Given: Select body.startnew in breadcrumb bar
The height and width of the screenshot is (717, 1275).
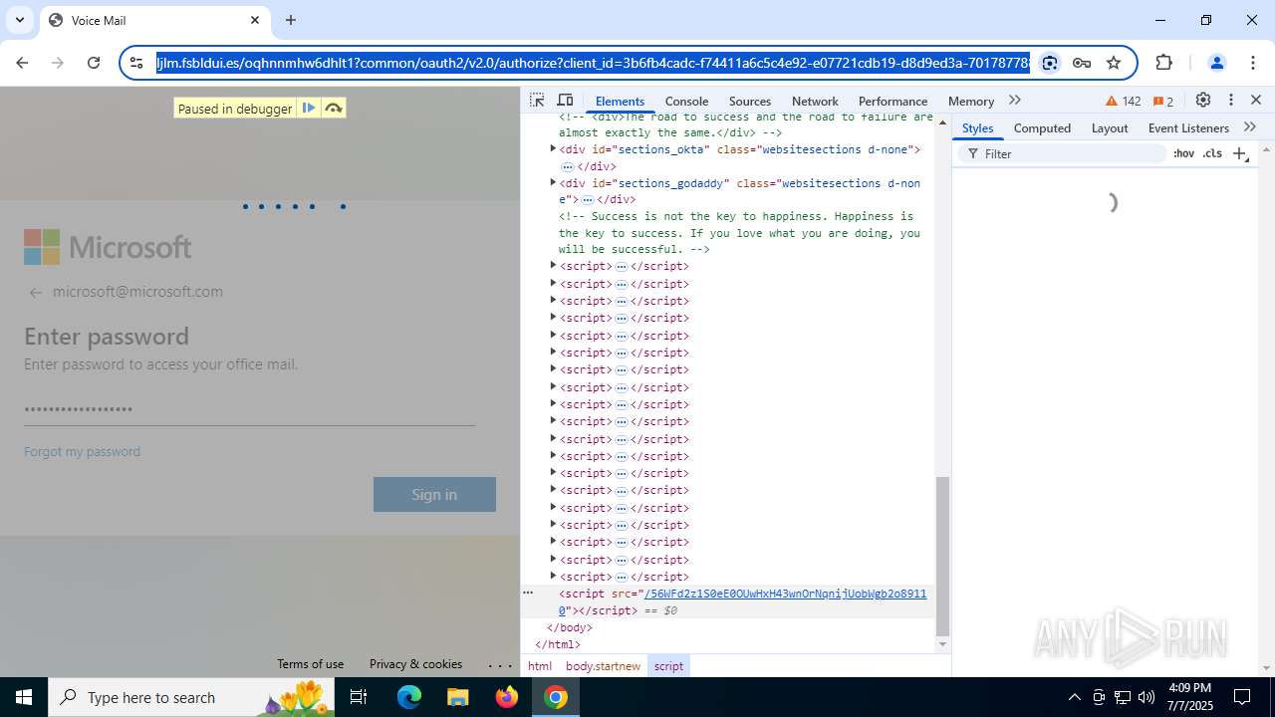Looking at the screenshot, I should [603, 666].
